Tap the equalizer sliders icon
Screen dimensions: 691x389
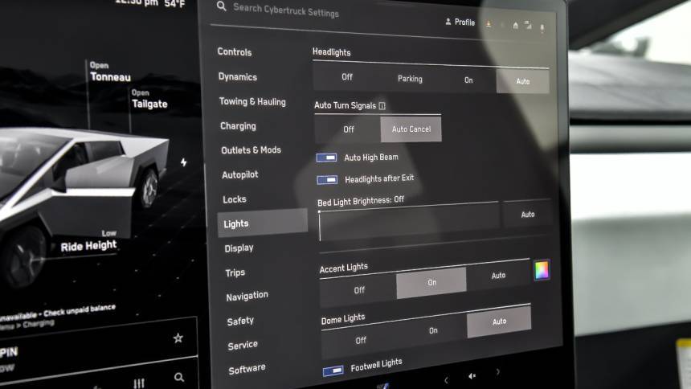pos(139,383)
